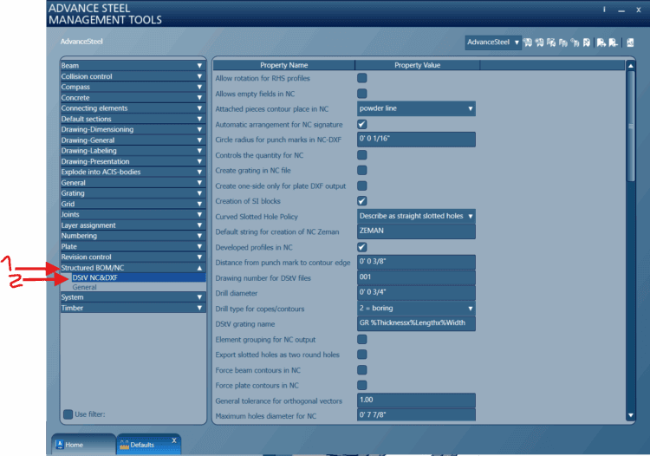
Task: Expand the Default sections category
Action: click(133, 119)
